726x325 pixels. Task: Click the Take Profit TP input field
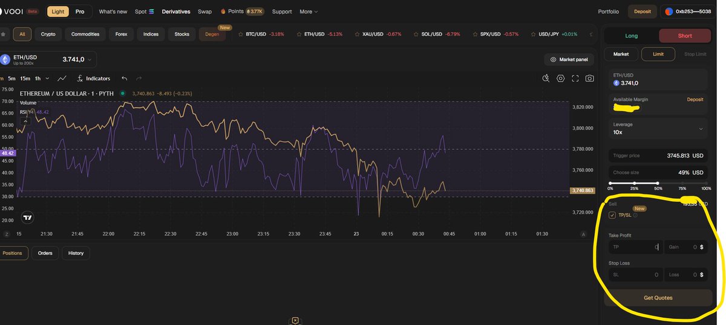[635, 247]
